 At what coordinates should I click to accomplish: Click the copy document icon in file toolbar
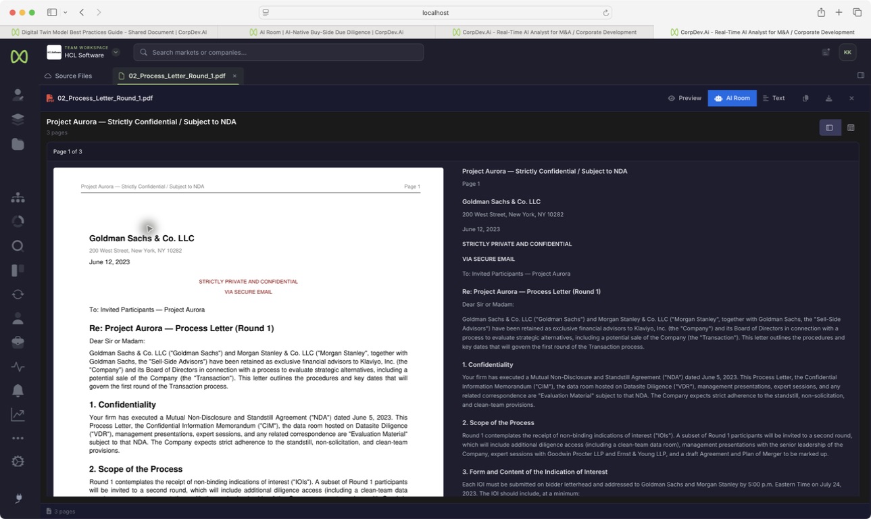805,99
